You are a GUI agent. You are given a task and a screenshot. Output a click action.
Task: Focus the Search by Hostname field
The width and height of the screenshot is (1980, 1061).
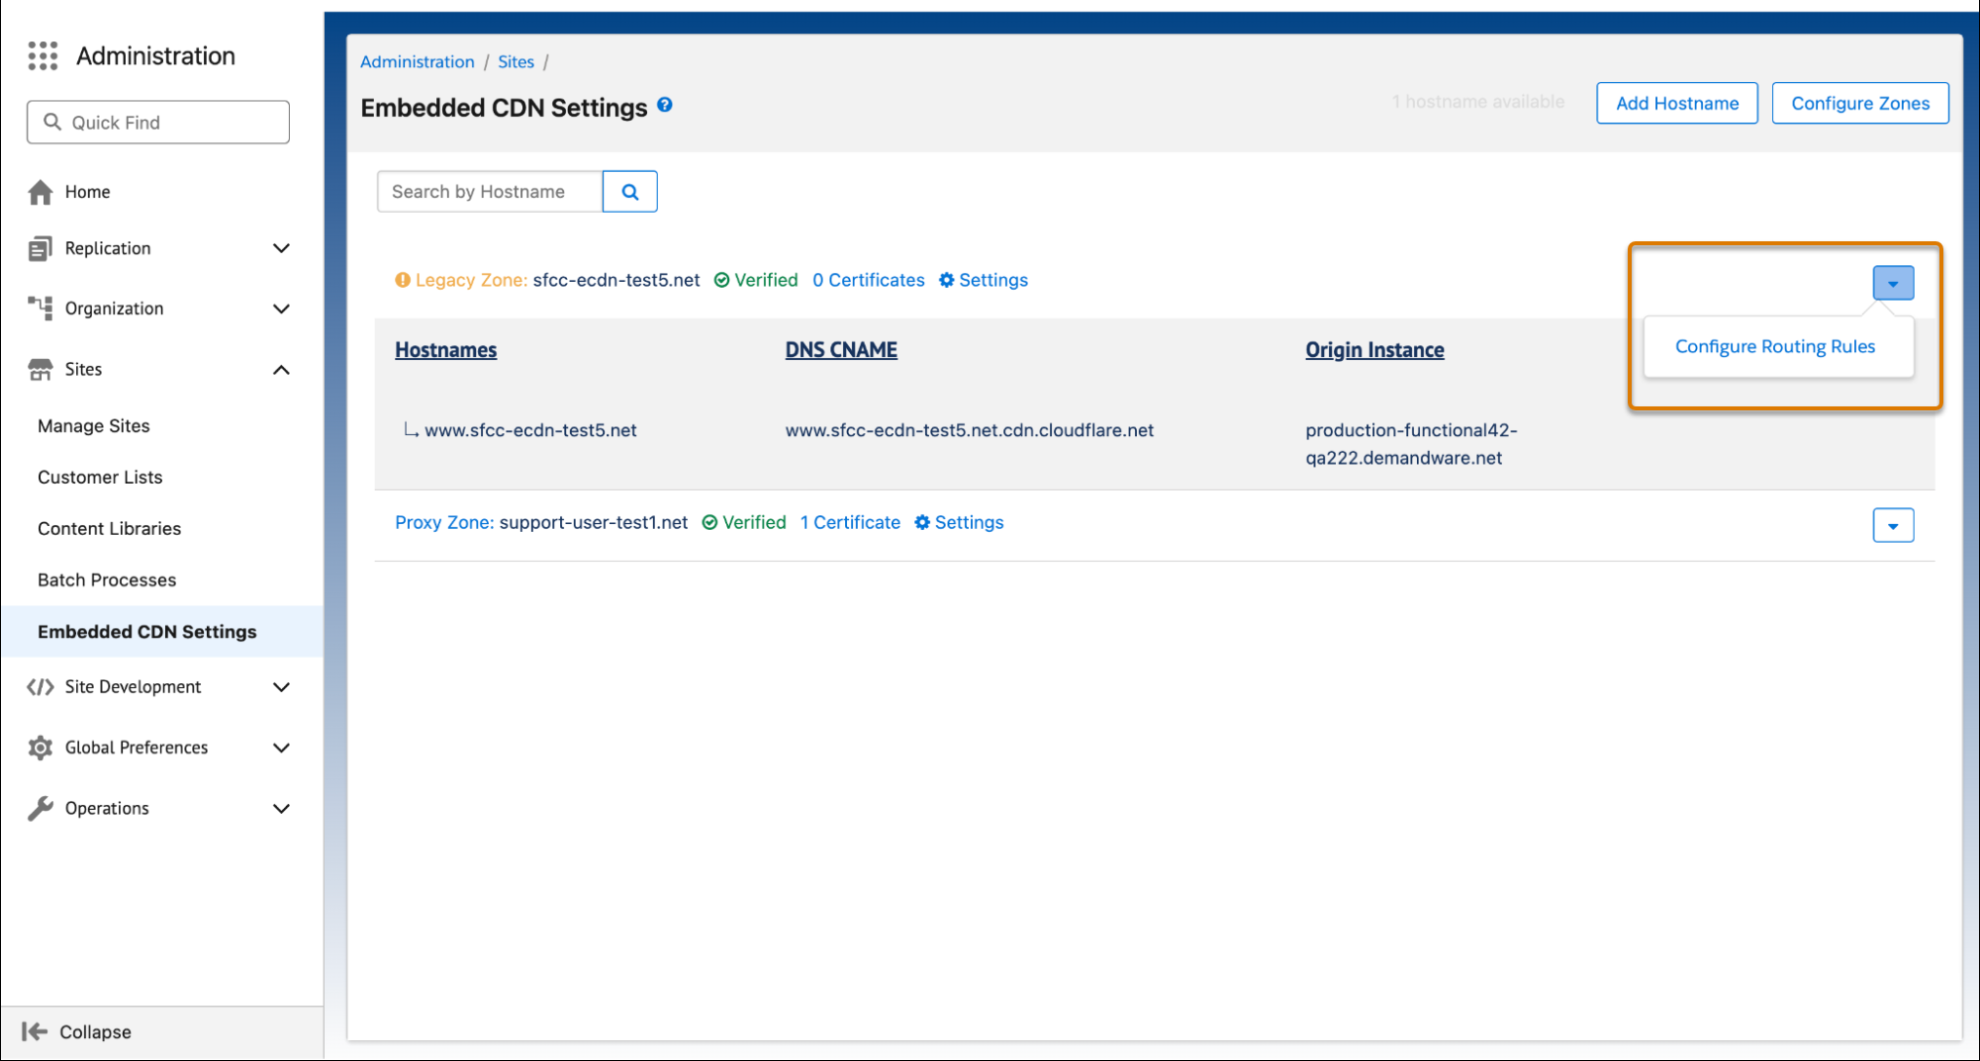point(490,192)
